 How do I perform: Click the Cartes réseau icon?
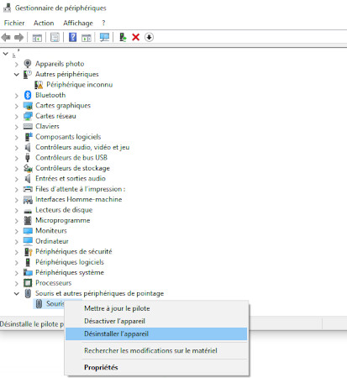[x=28, y=116]
